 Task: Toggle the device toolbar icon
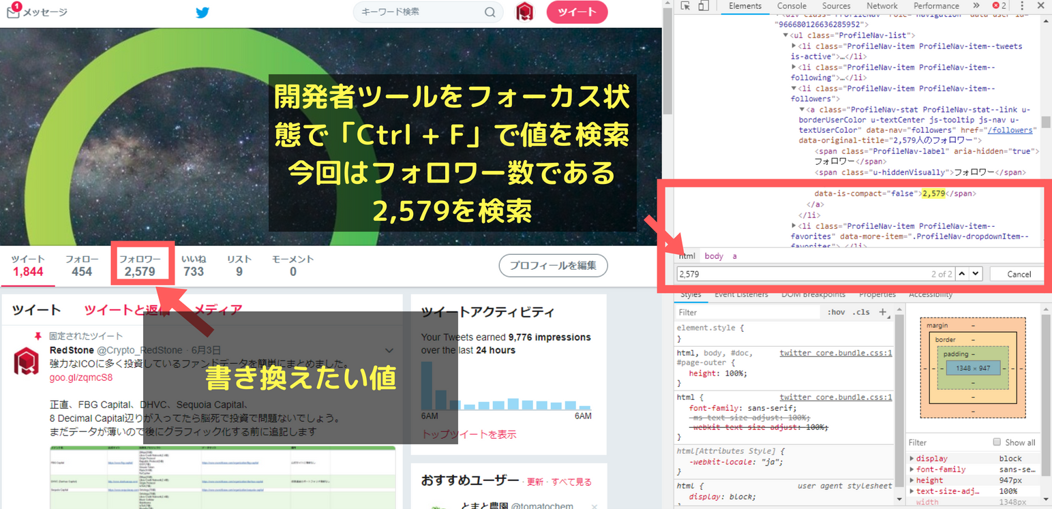point(704,6)
